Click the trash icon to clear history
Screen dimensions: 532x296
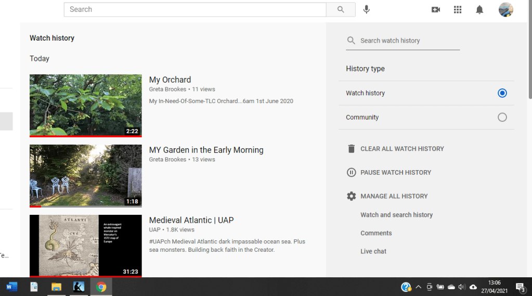point(352,149)
